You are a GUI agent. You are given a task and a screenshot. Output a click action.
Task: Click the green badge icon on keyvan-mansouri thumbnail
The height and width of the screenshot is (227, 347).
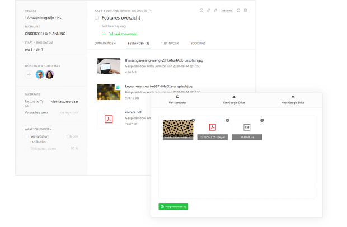point(118,87)
